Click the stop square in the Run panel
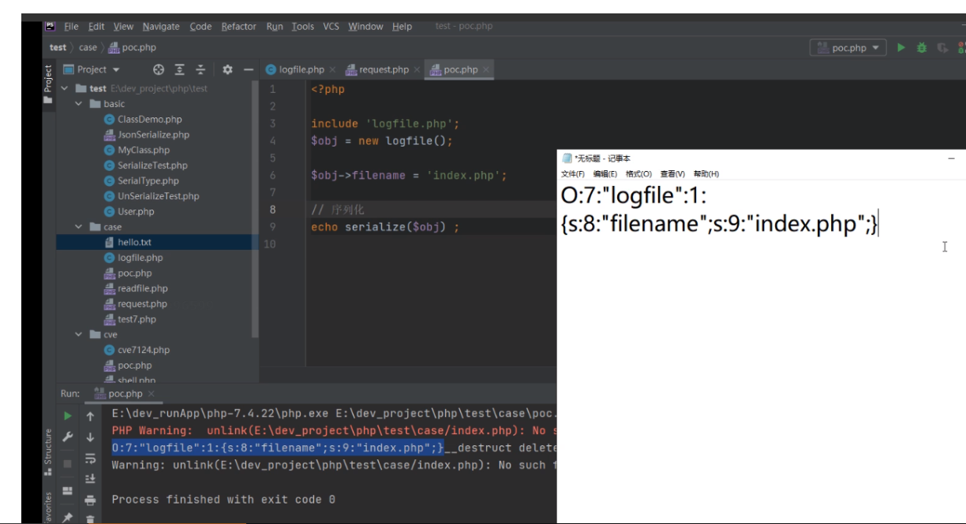The height and width of the screenshot is (524, 966). [68, 463]
